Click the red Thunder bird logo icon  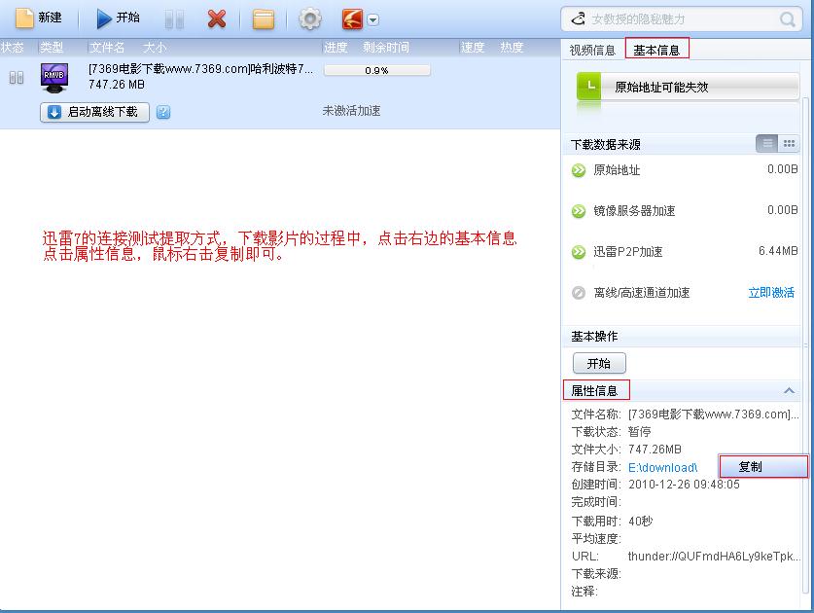click(x=352, y=19)
